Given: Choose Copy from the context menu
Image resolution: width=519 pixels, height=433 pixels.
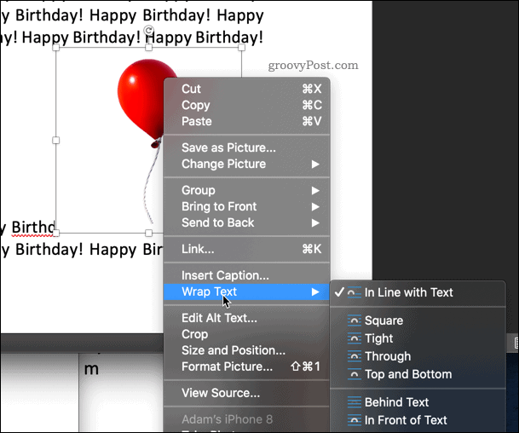Looking at the screenshot, I should [246, 106].
